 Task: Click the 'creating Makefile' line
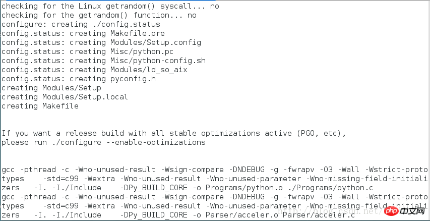click(x=40, y=106)
